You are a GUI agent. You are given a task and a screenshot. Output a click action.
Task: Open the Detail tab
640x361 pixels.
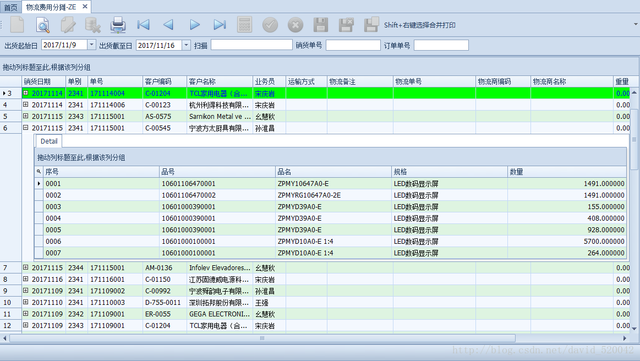[49, 141]
